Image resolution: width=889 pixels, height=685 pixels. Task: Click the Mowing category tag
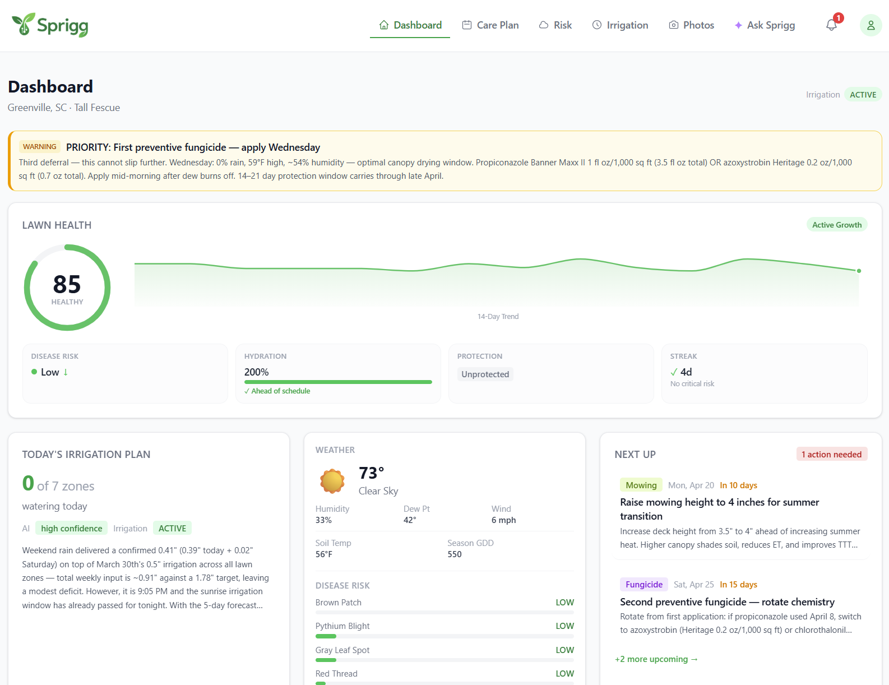(x=641, y=485)
